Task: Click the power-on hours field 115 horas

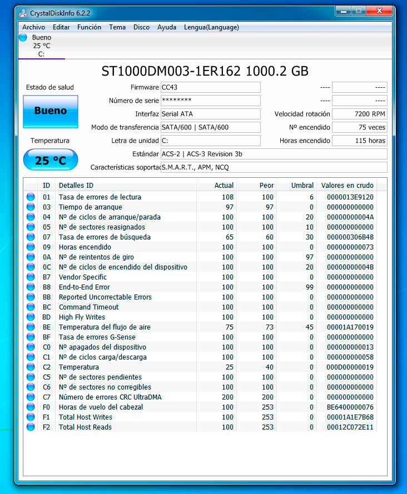Action: [x=360, y=141]
